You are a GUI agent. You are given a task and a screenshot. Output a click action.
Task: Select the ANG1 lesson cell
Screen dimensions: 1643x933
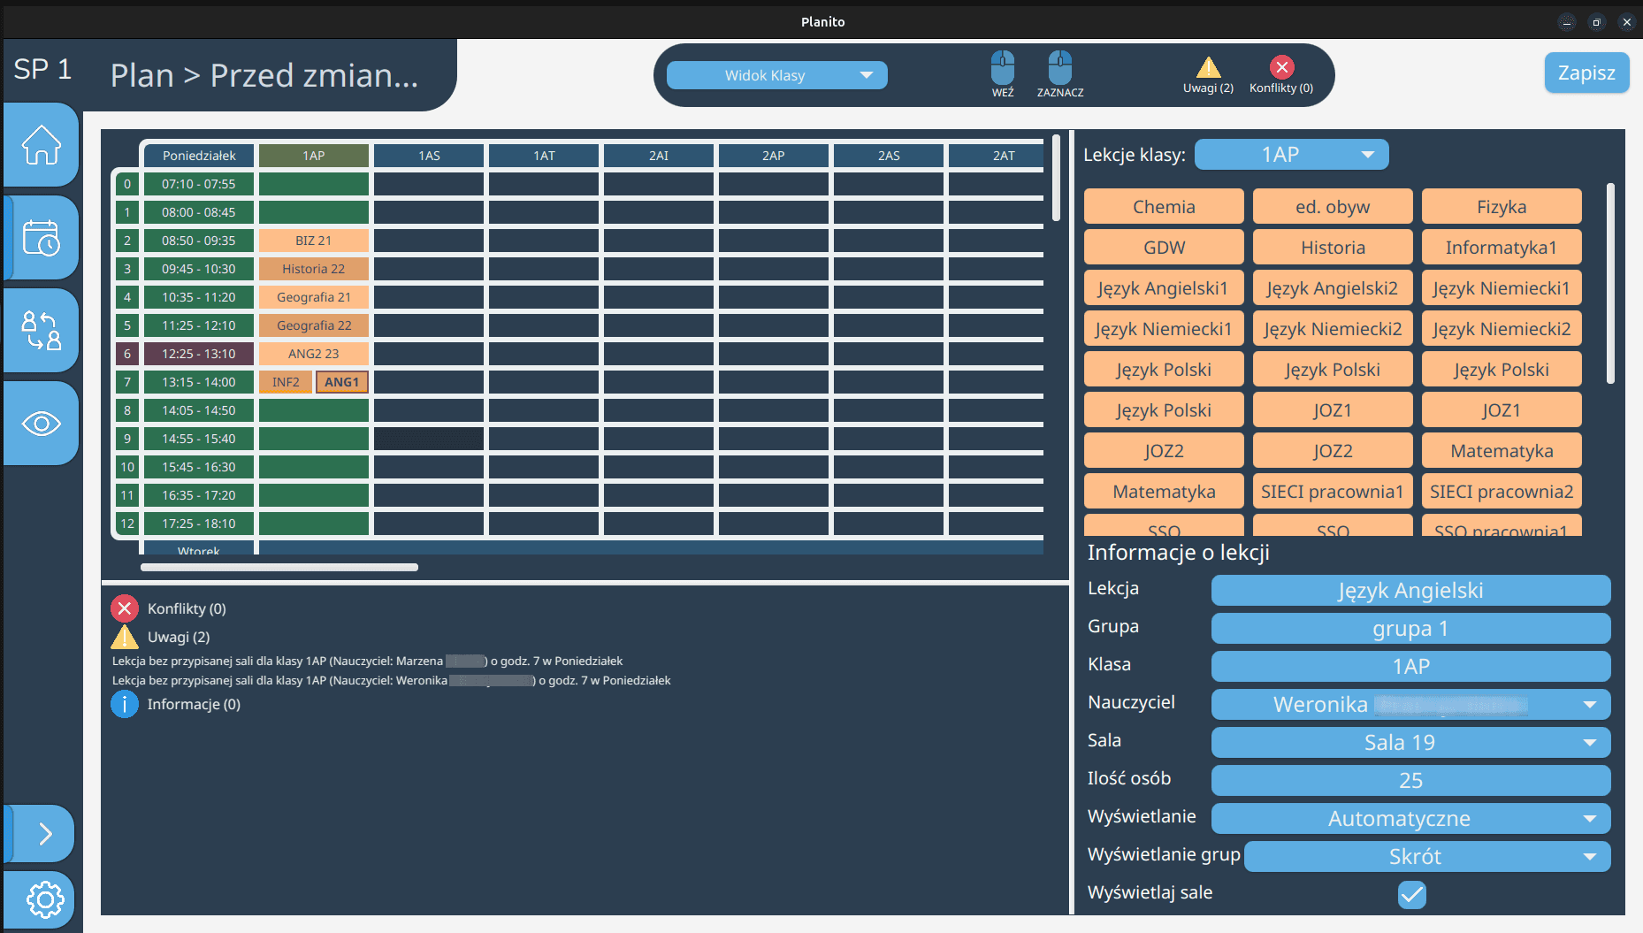342,382
